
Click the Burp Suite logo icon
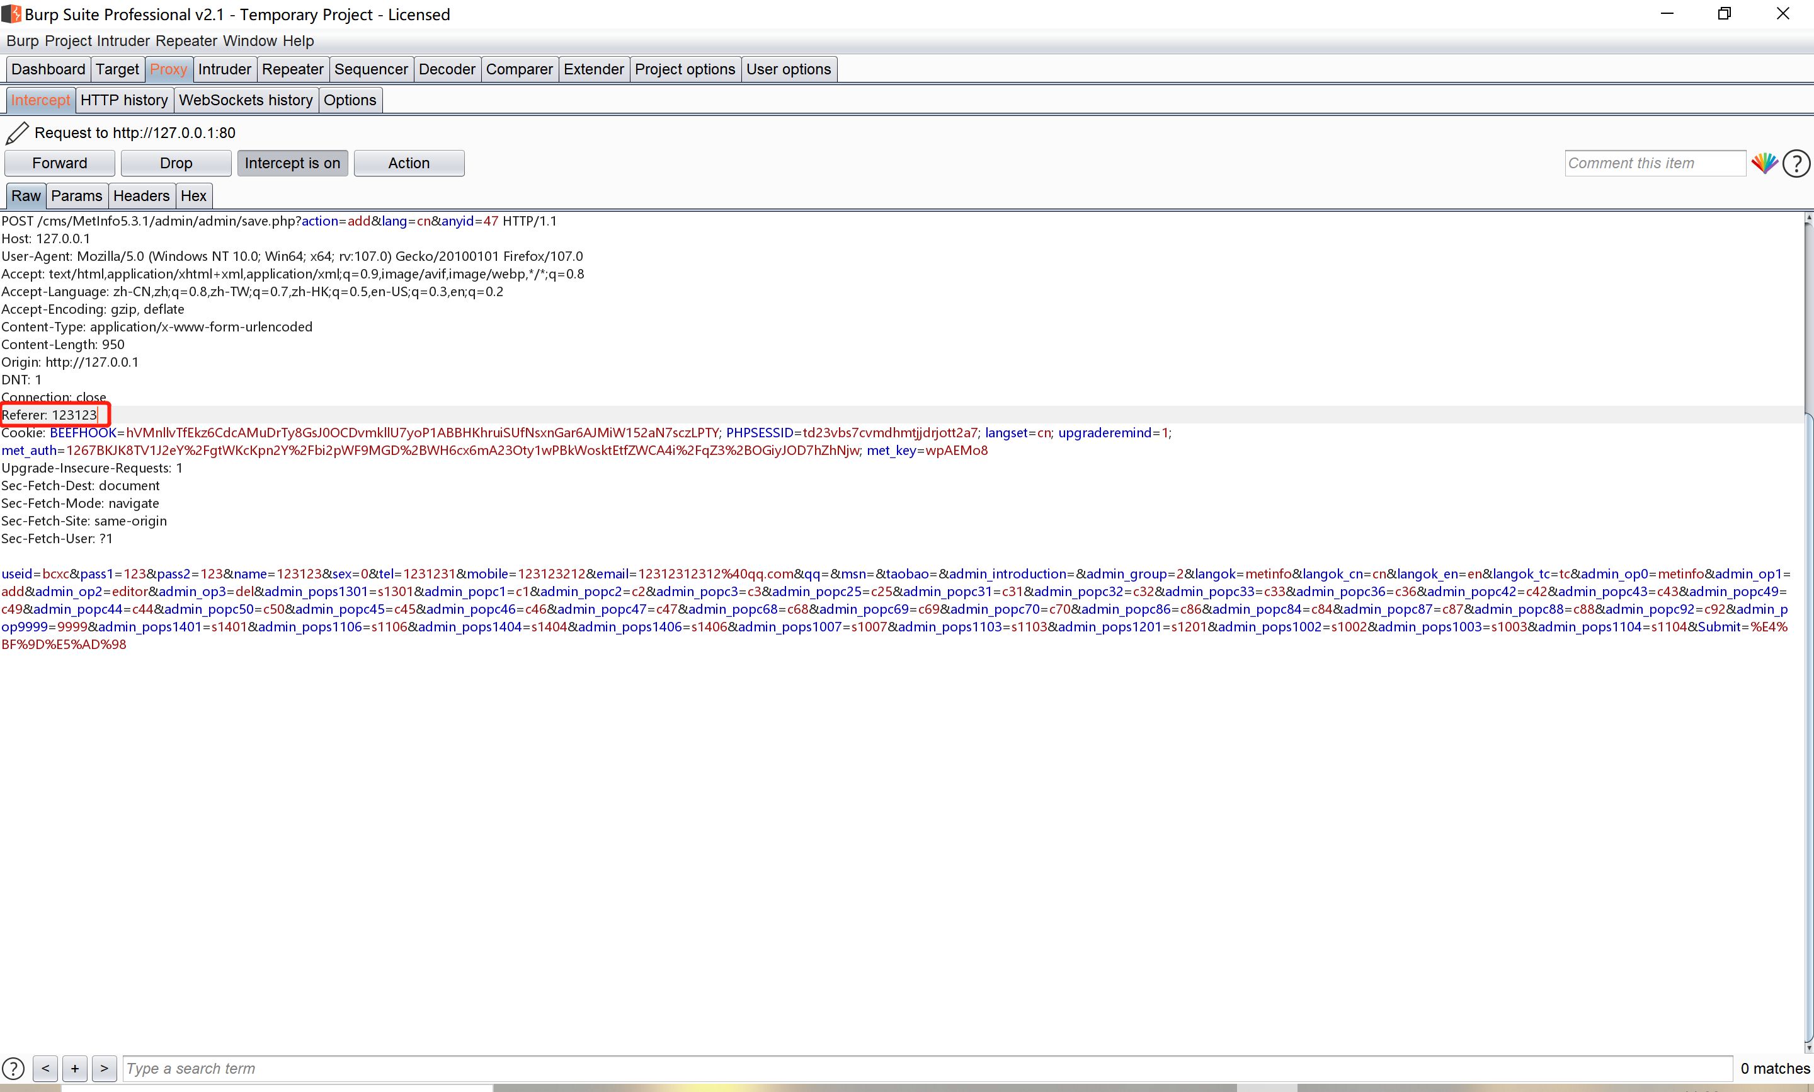point(11,14)
